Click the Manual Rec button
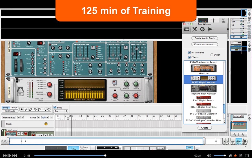This screenshot has width=252, height=158. [x=9, y=117]
